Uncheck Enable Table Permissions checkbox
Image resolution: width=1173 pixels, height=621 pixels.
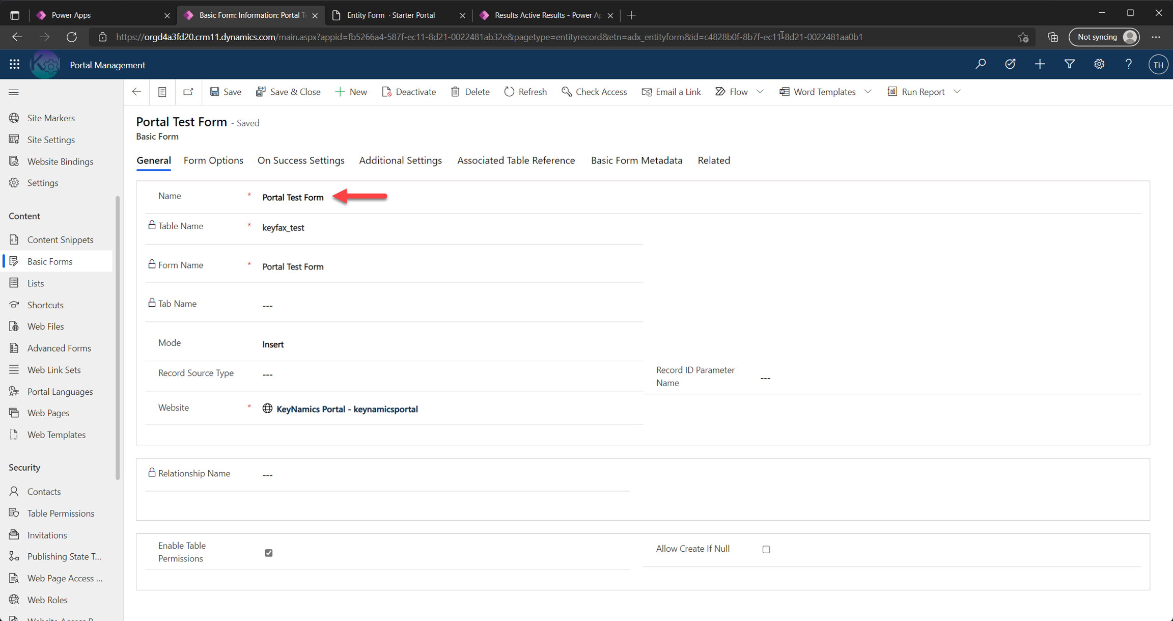[269, 553]
